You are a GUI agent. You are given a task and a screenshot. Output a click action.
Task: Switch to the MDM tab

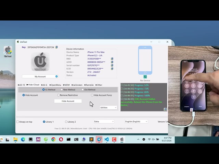point(66,85)
